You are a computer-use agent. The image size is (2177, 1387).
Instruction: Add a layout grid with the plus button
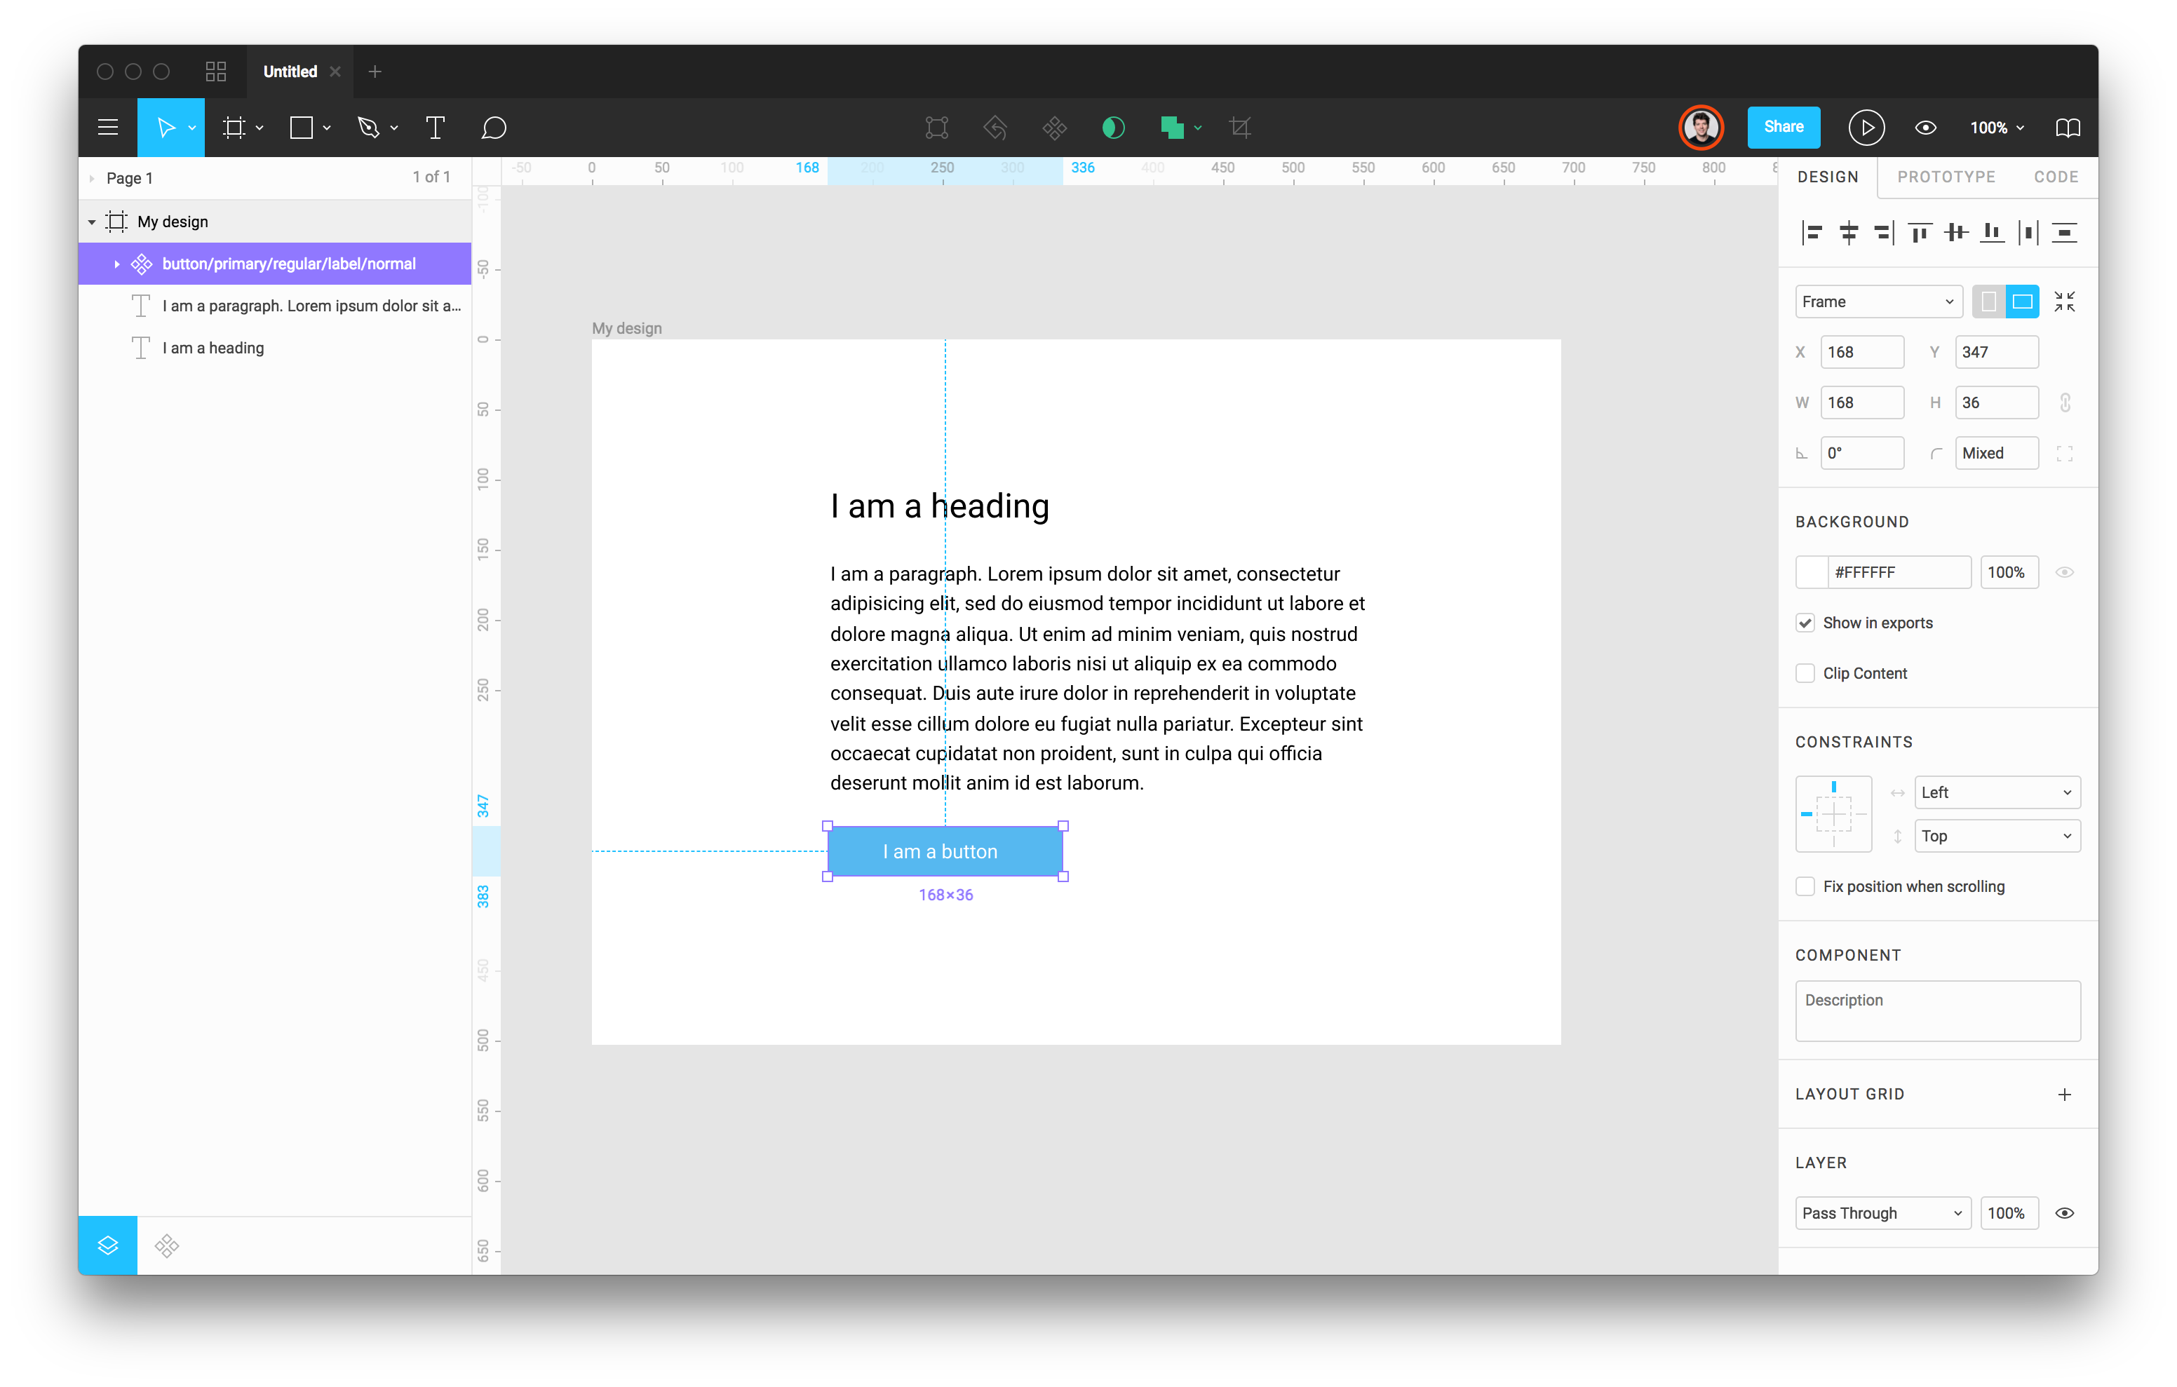[2065, 1094]
